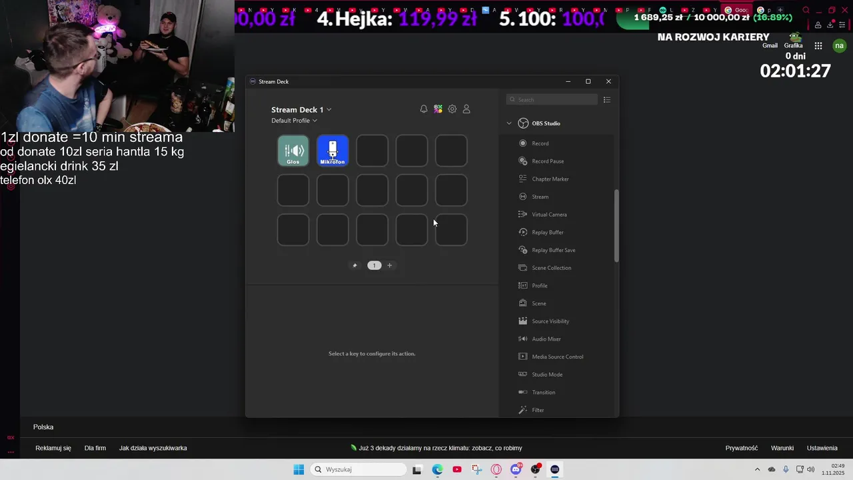Open the Default Profile dropdown

(x=294, y=121)
